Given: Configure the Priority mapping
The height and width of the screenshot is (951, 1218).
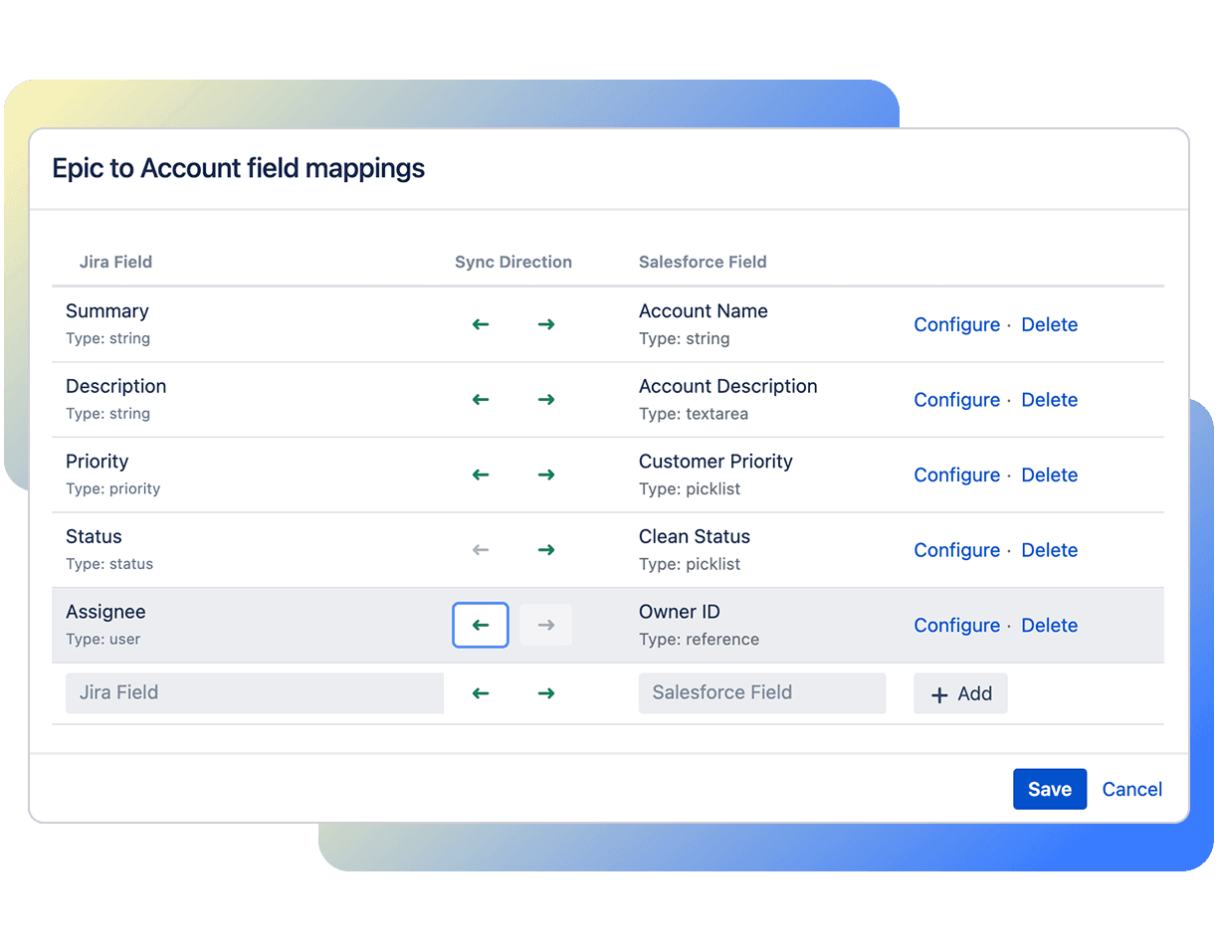Looking at the screenshot, I should [x=956, y=475].
